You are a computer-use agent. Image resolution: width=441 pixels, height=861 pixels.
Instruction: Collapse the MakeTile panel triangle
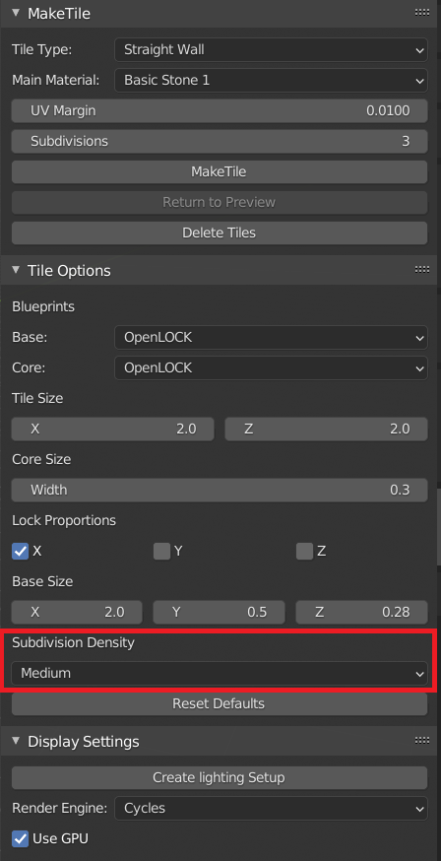[x=16, y=13]
